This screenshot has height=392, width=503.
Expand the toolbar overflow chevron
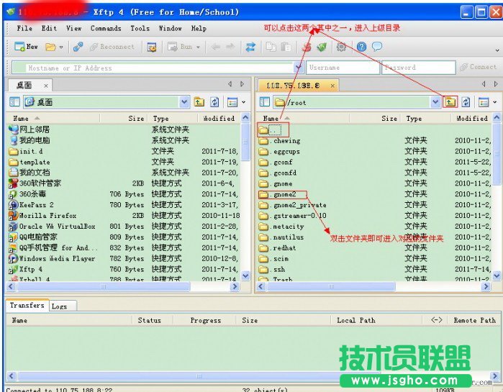click(497, 50)
